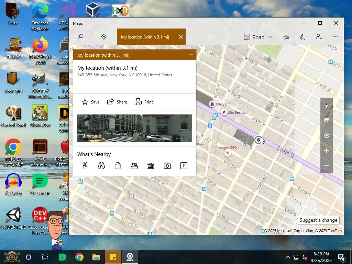
Task: Select the HxD desktop icon
Action: click(121, 11)
